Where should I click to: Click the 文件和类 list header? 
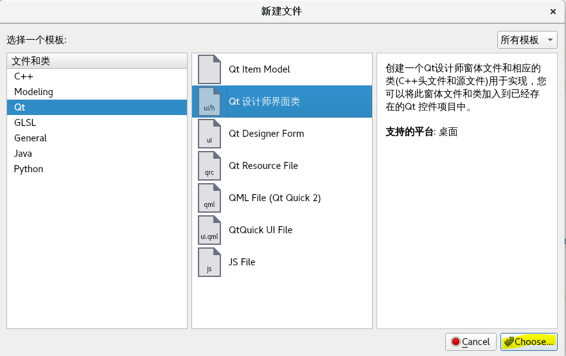(x=97, y=61)
